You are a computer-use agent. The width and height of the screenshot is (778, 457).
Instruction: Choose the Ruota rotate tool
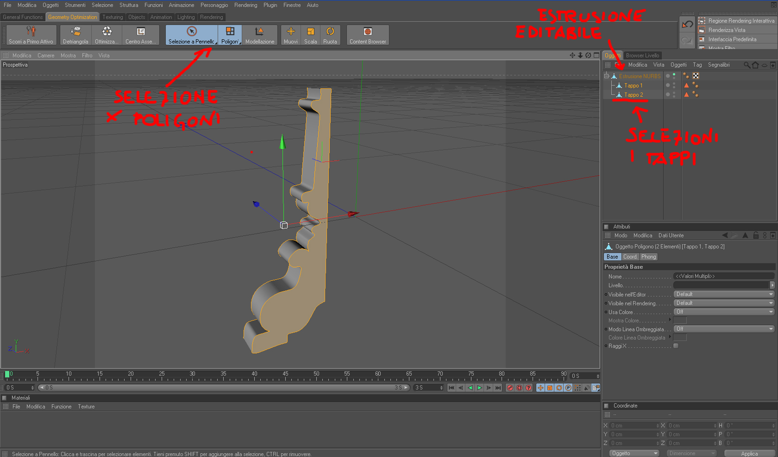coord(330,35)
